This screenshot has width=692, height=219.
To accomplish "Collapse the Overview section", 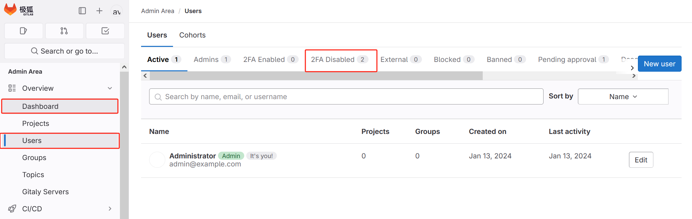I will click(110, 88).
